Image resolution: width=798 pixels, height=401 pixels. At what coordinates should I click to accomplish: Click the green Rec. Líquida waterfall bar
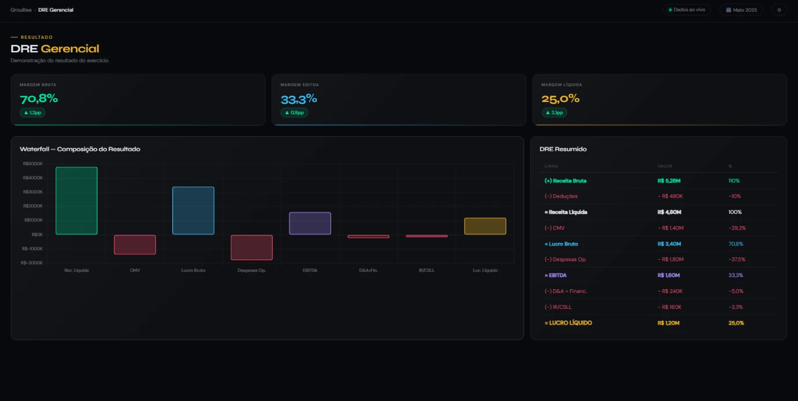point(77,200)
